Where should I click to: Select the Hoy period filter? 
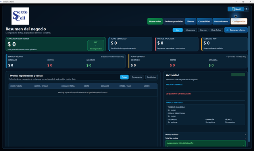point(177,30)
